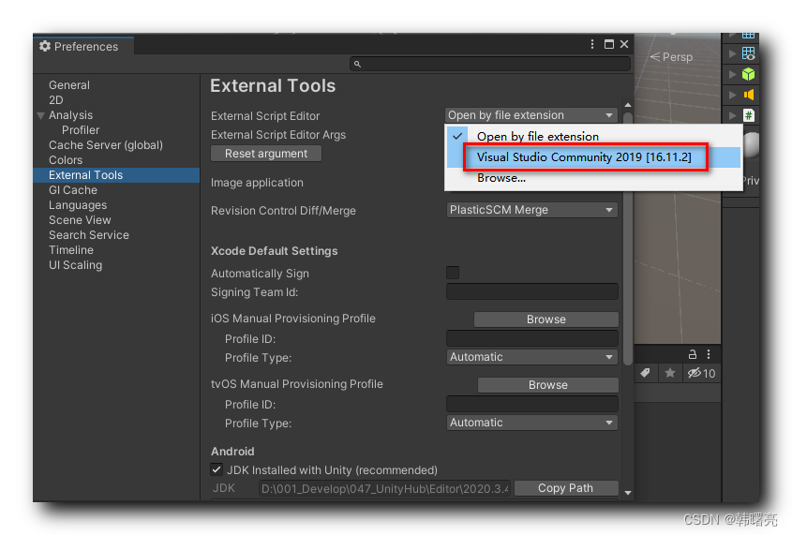Open Colors preferences section
Viewport: 792px width, 535px height.
66,160
